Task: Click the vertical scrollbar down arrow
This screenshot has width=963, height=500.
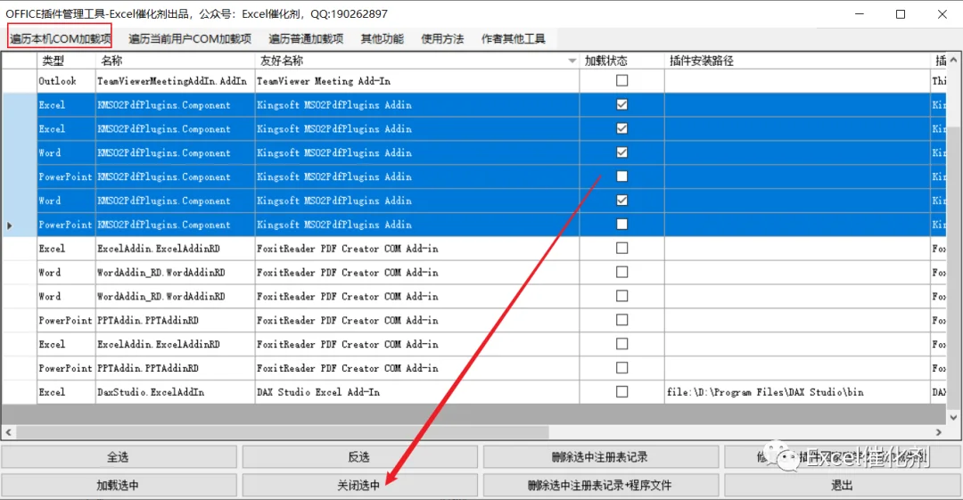Action: pyautogui.click(x=953, y=418)
